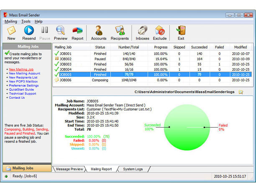This screenshot has height=192, width=256.
Task: Open the Help menu
Action: pos(38,22)
